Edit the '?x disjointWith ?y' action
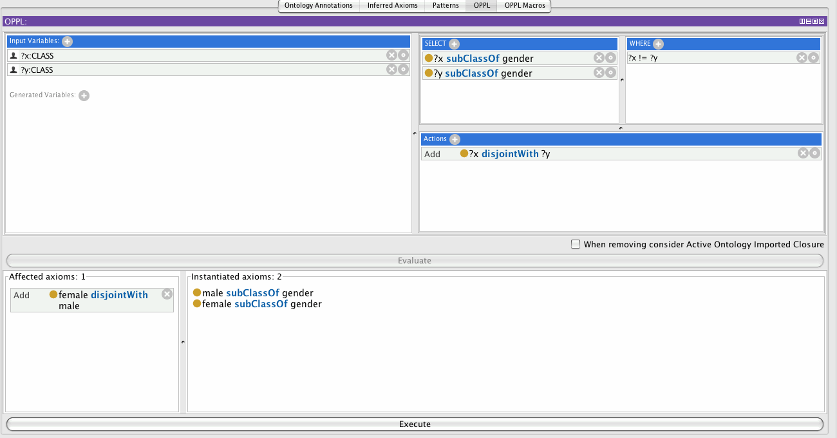 click(814, 153)
